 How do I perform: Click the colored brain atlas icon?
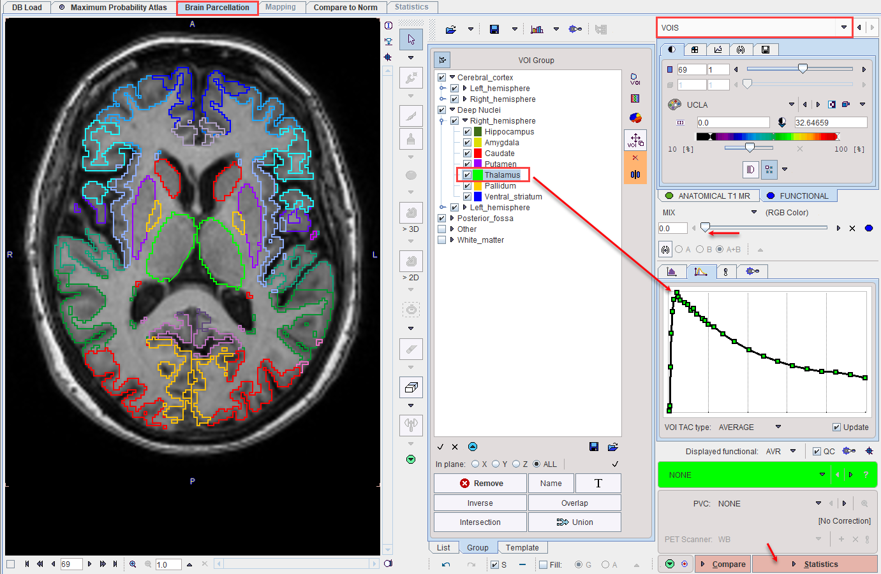(x=635, y=118)
